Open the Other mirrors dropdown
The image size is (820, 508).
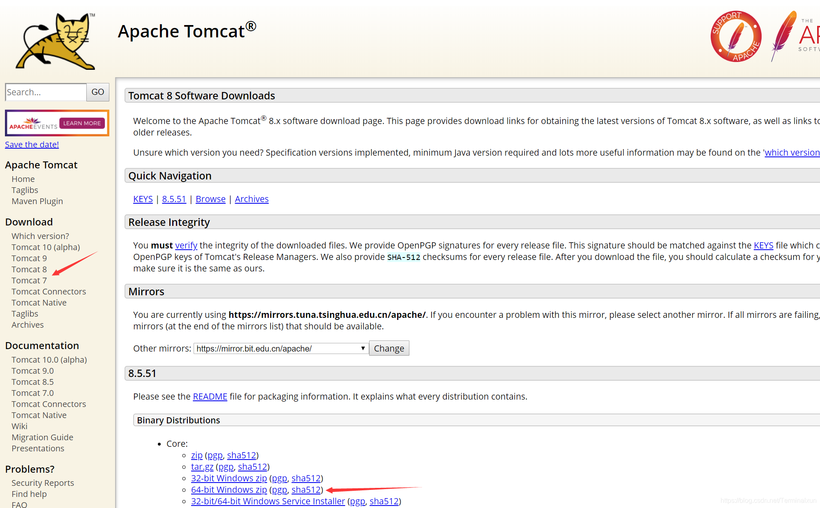pos(281,348)
